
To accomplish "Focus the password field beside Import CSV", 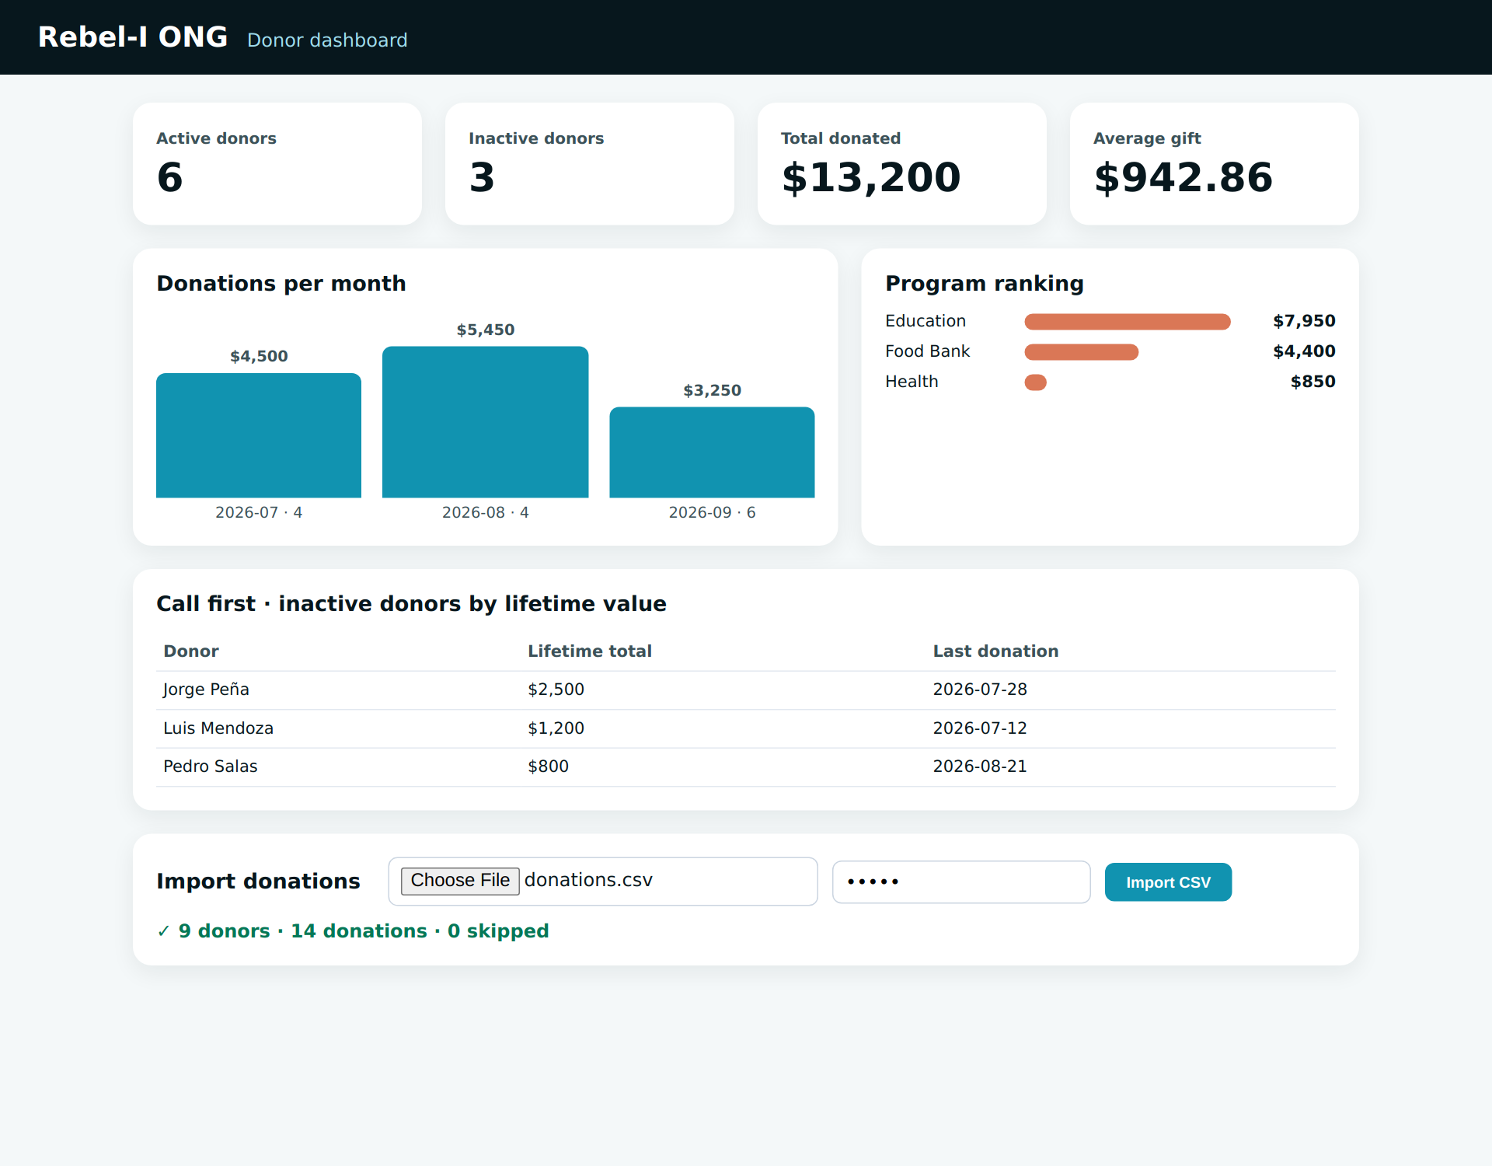I will (x=961, y=881).
